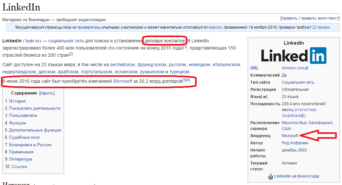342x185 pixels.
Task: Click the Wikimedia Commons icon near Викискладе
Action: tap(270, 177)
